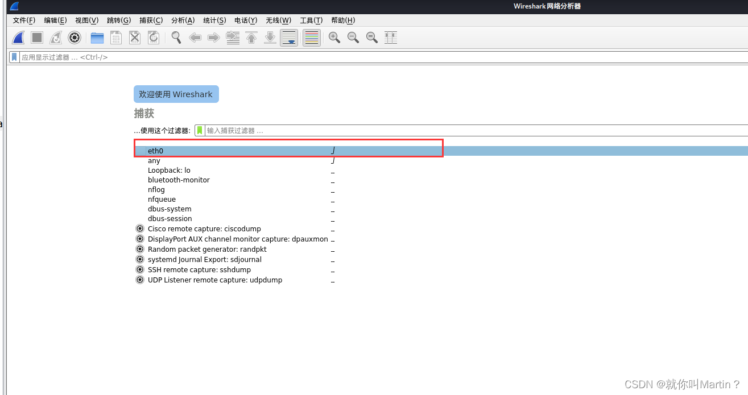Open the 帮助(H) menu
748x395 pixels.
coord(343,20)
